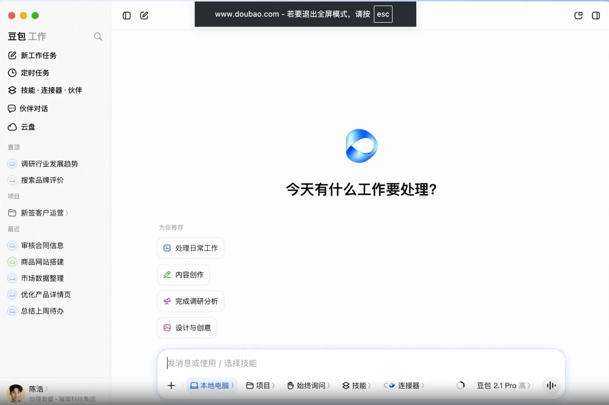Screen dimensions: 609x405
Task: Click the 设计与创意 suggestion
Action: coord(187,328)
